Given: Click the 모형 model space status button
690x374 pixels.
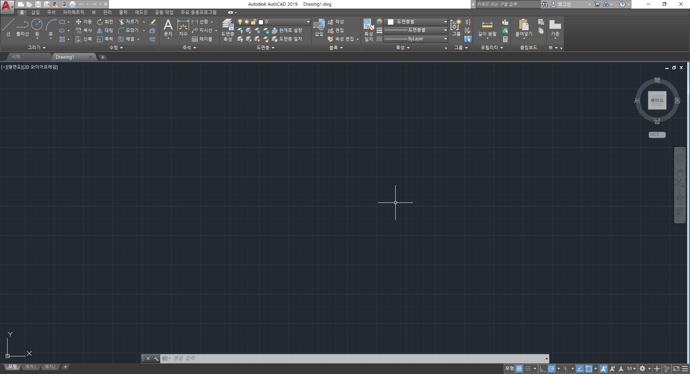Looking at the screenshot, I should pos(509,369).
